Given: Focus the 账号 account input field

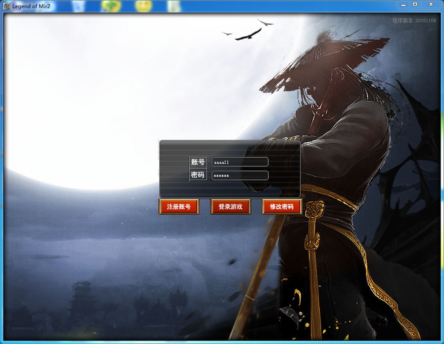Looking at the screenshot, I should click(240, 162).
